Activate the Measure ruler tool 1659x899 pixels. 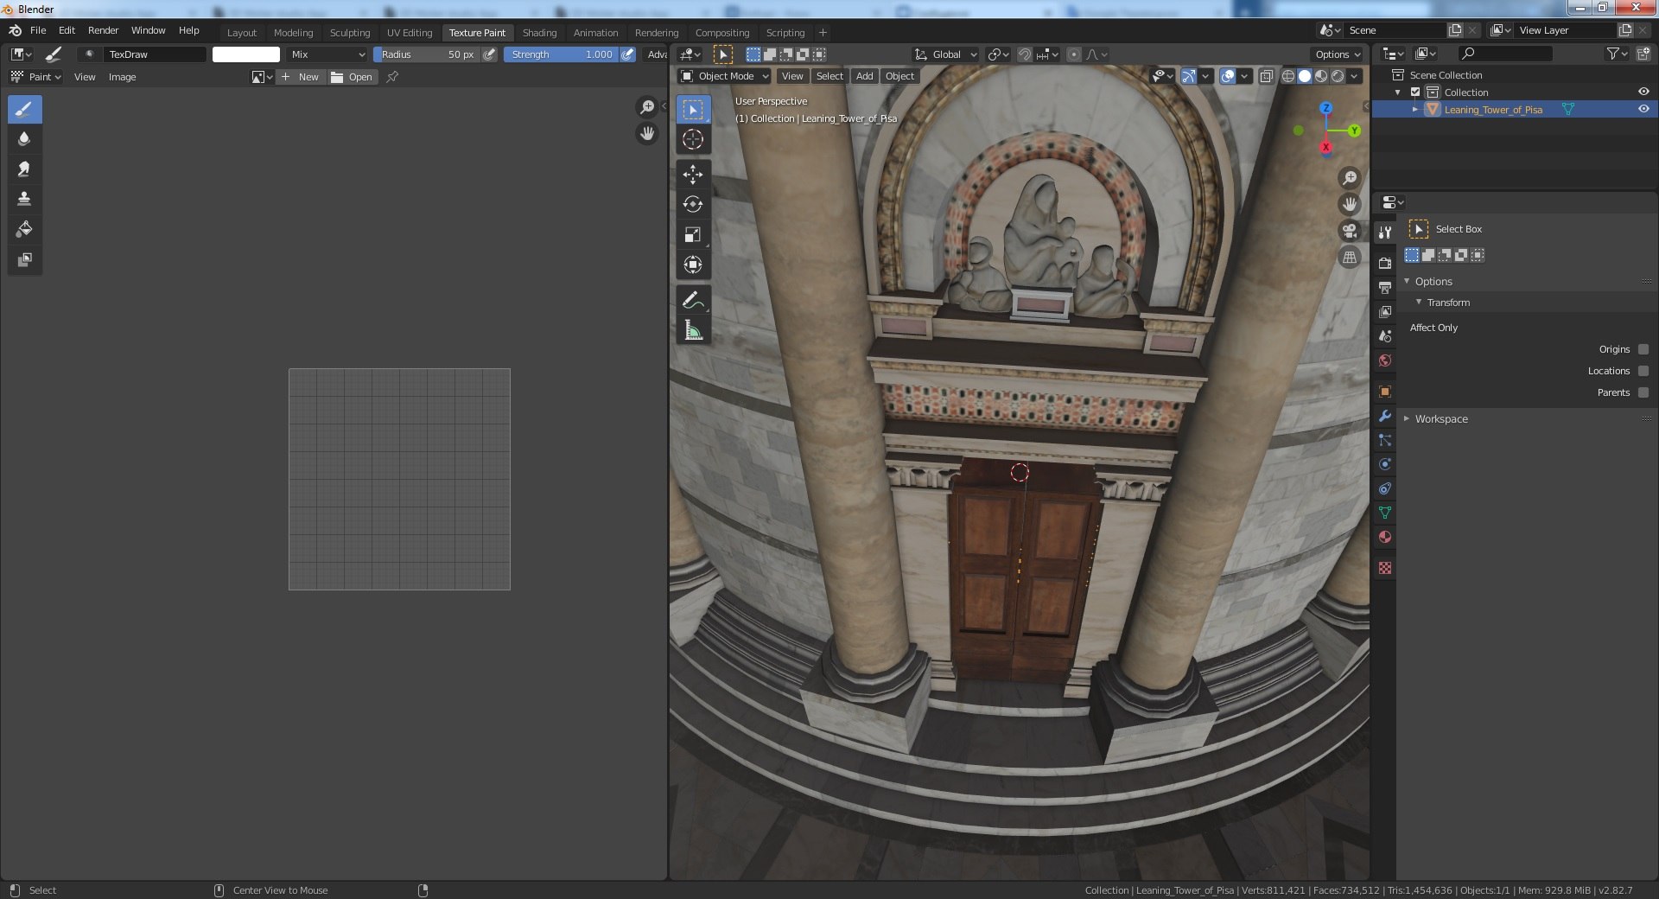693,330
